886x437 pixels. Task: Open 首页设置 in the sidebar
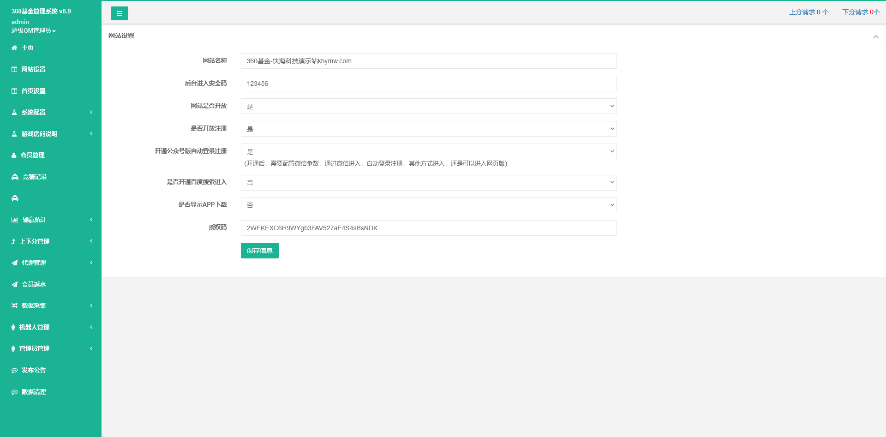[x=33, y=91]
